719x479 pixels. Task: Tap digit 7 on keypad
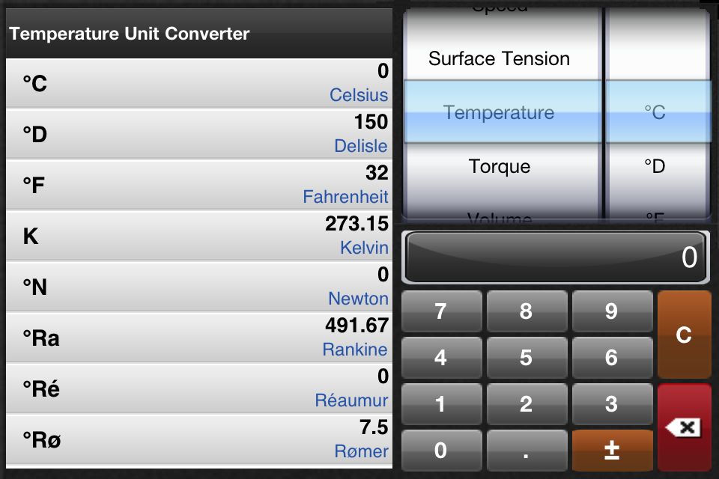pyautogui.click(x=441, y=311)
